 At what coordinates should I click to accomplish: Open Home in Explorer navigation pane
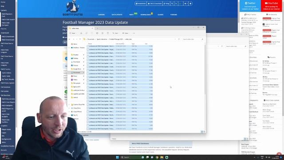[74, 44]
